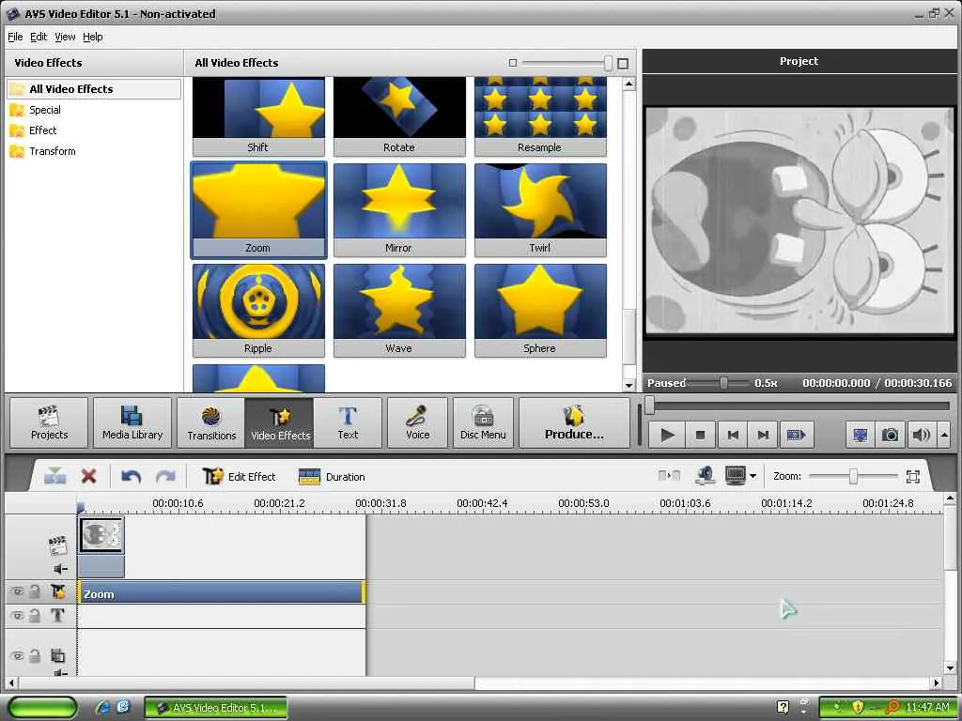Toggle visibility of the text track

pyautogui.click(x=17, y=616)
